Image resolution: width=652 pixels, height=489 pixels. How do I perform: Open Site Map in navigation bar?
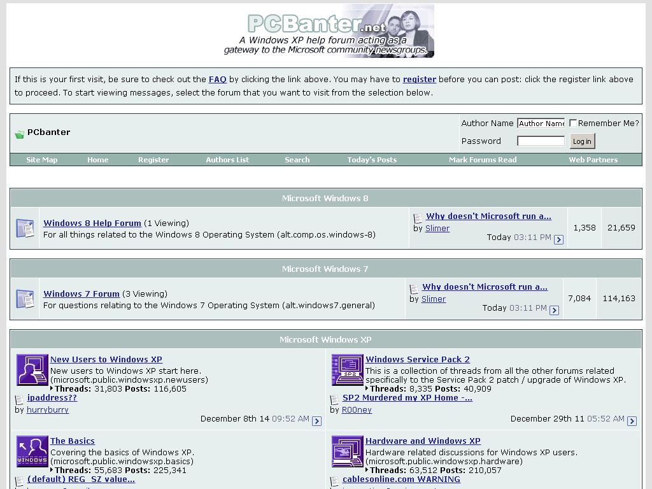coord(42,160)
